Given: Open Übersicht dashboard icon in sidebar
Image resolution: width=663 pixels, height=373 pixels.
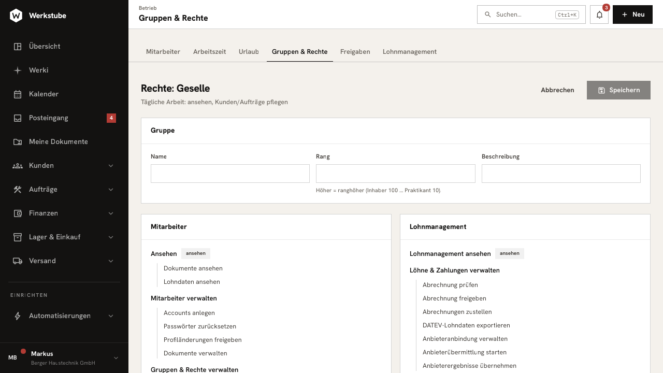Looking at the screenshot, I should (18, 47).
